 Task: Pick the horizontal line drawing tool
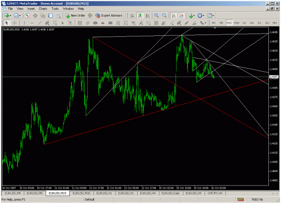[x=32, y=23]
